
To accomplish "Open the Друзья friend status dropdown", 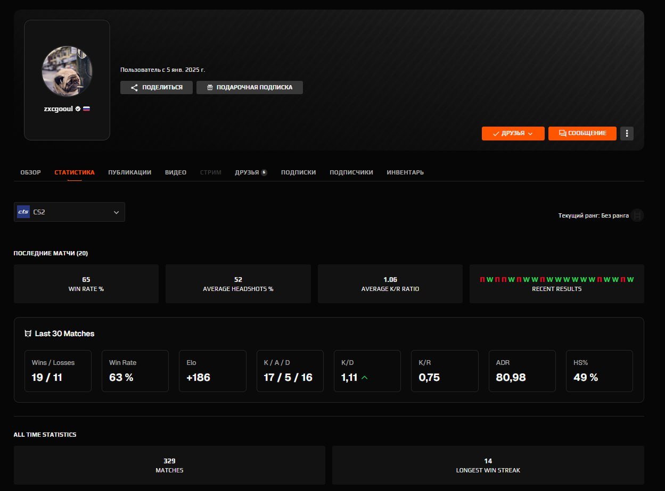I will [x=513, y=133].
